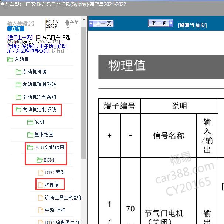Open the DTC 检查优先级 document
Image resolution: width=224 pixels, height=224 pixels.
(62, 222)
